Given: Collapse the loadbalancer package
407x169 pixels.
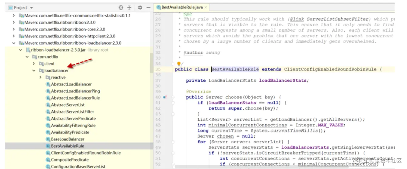Looking at the screenshot, I should (34, 71).
